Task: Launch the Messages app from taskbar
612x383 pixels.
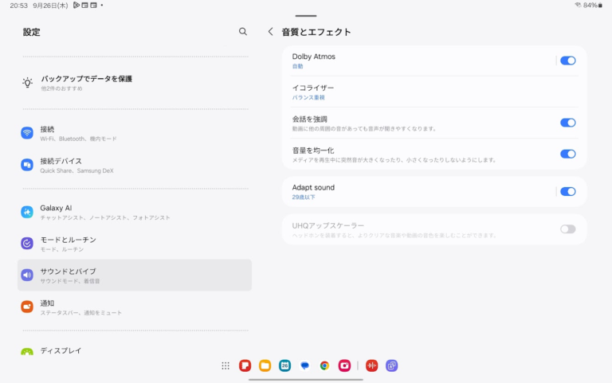Action: pyautogui.click(x=304, y=365)
